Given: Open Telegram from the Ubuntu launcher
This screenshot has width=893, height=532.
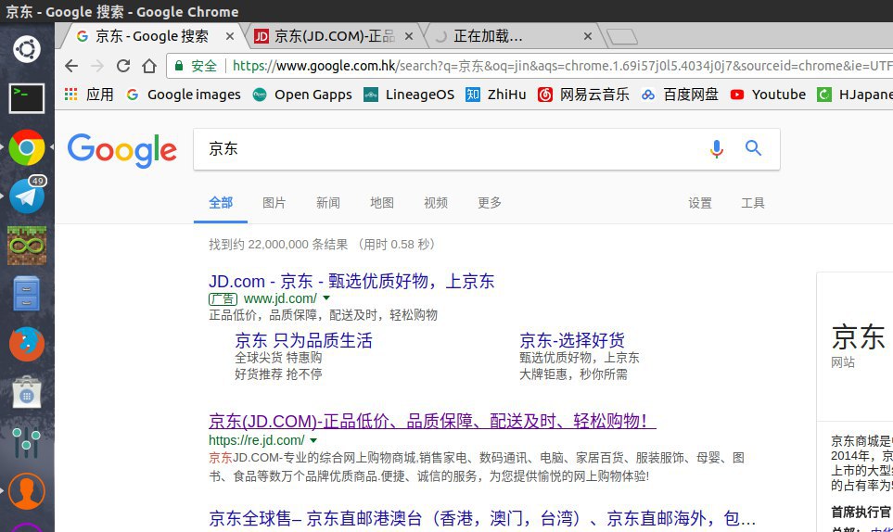Looking at the screenshot, I should (27, 196).
